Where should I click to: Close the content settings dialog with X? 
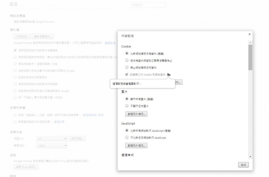(x=250, y=34)
